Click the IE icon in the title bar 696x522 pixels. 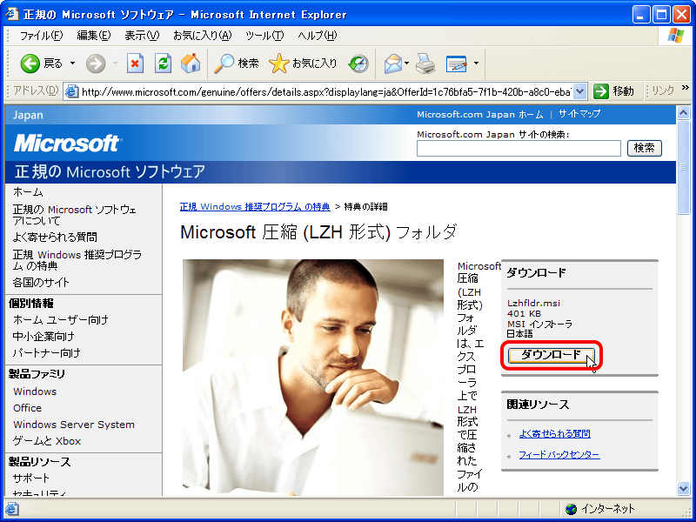point(12,14)
